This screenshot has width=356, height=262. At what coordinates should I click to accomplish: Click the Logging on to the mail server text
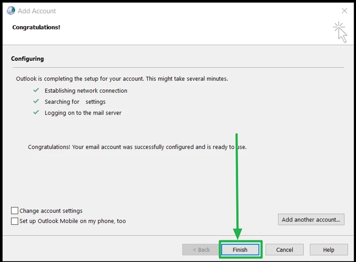pyautogui.click(x=83, y=113)
